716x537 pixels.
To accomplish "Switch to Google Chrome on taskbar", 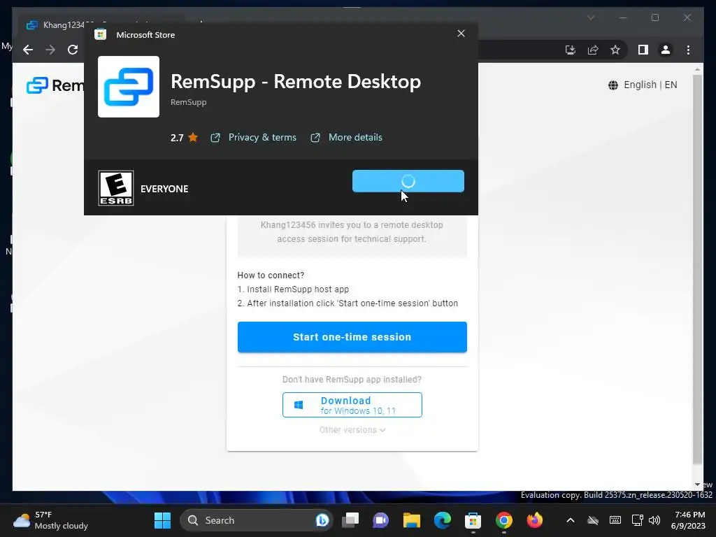I will 503,520.
